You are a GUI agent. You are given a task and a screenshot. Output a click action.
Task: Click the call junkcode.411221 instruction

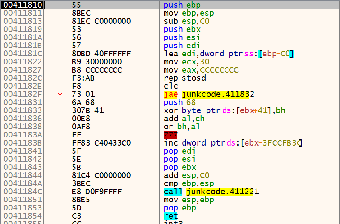pos(211,192)
